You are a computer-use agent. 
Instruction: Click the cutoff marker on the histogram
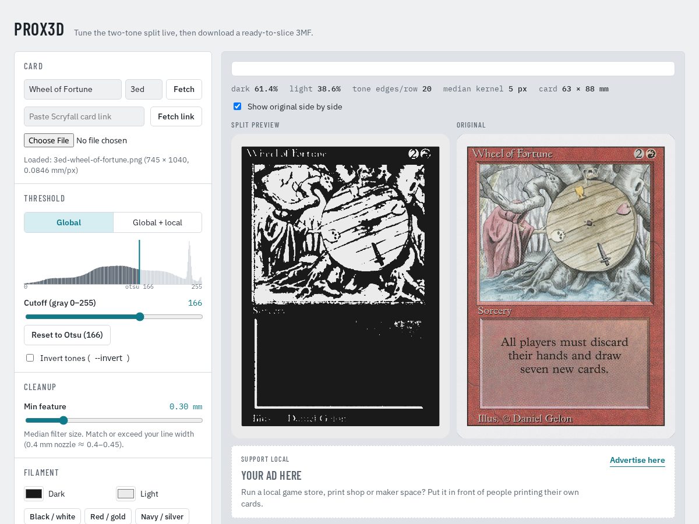click(139, 262)
